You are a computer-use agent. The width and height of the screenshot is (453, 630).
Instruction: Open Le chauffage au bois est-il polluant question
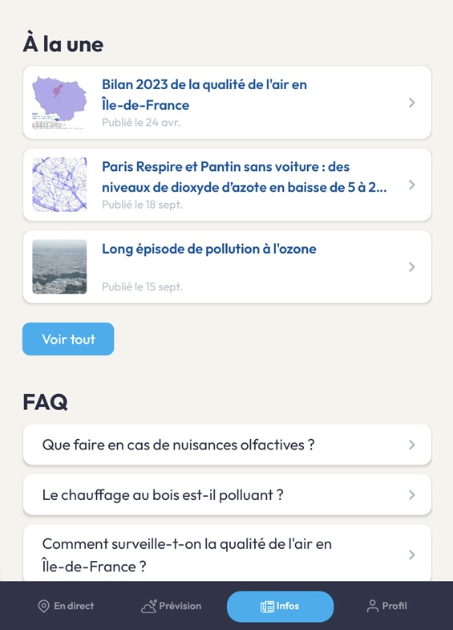click(227, 495)
